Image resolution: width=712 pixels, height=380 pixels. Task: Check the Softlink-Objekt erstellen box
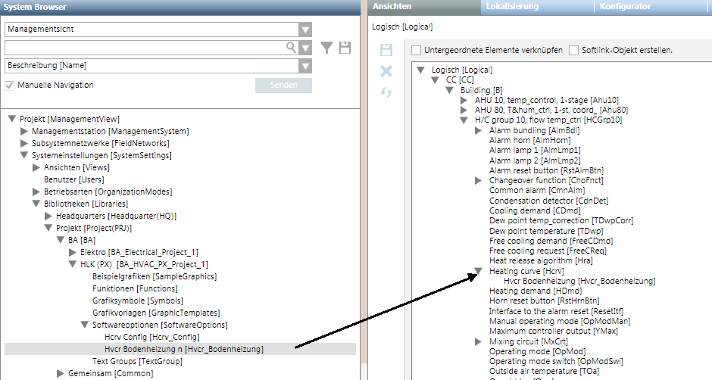click(573, 50)
